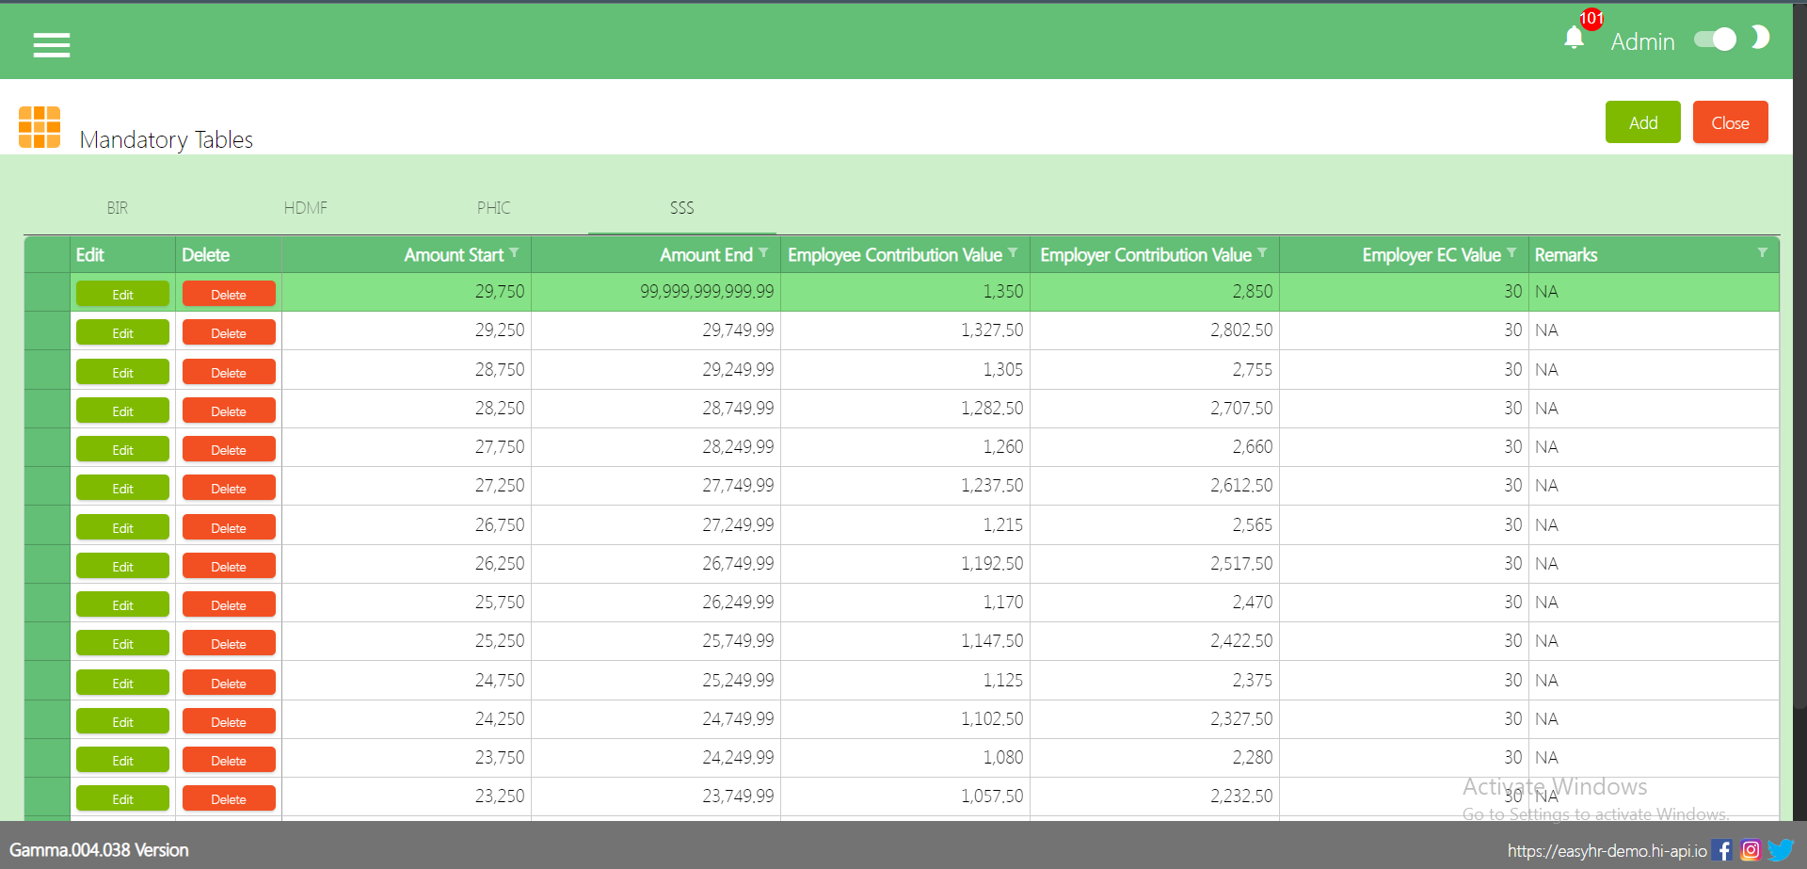The height and width of the screenshot is (869, 1807).
Task: Delete the row with Amount Start 25,750
Action: click(x=229, y=604)
